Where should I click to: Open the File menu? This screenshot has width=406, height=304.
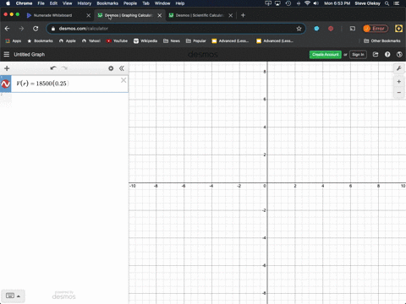click(41, 3)
